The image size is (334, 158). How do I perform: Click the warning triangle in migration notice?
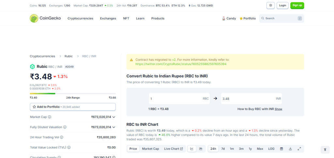[x=131, y=60]
